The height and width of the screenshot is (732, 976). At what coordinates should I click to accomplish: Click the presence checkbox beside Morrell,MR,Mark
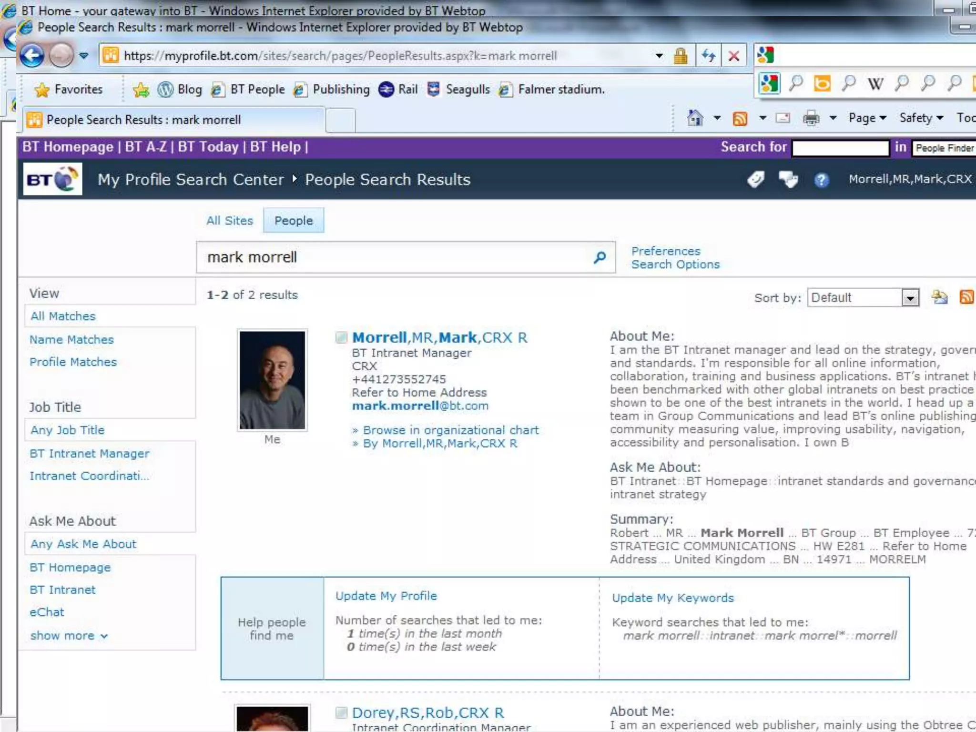coord(341,338)
